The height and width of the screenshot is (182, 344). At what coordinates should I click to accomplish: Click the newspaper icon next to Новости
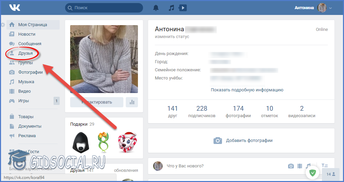click(12, 34)
